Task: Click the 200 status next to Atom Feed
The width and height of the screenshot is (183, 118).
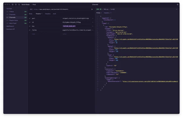Action: pyautogui.click(x=25, y=23)
